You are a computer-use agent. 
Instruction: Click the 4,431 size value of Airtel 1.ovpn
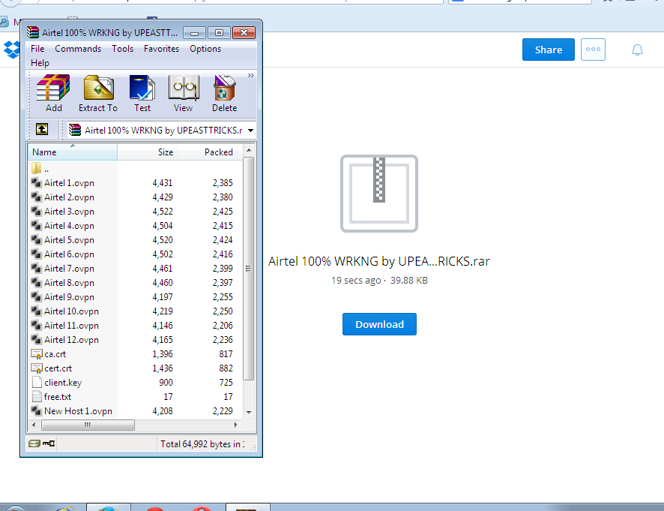tap(163, 183)
